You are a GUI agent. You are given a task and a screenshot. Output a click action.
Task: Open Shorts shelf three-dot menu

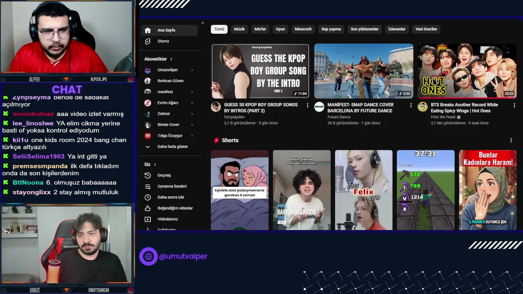pyautogui.click(x=511, y=140)
